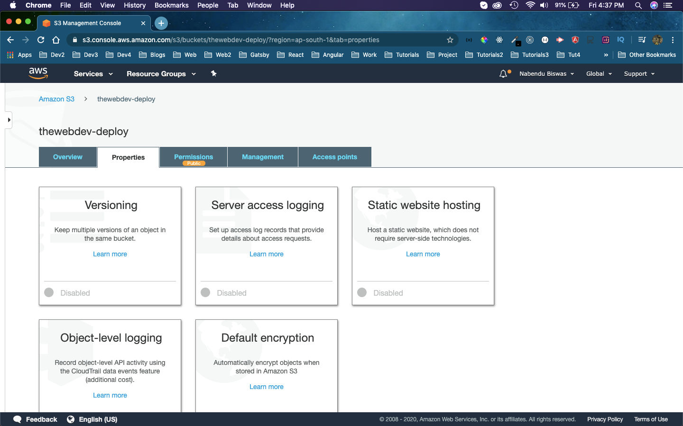Switch to the Overview tab
The height and width of the screenshot is (426, 683).
[68, 157]
